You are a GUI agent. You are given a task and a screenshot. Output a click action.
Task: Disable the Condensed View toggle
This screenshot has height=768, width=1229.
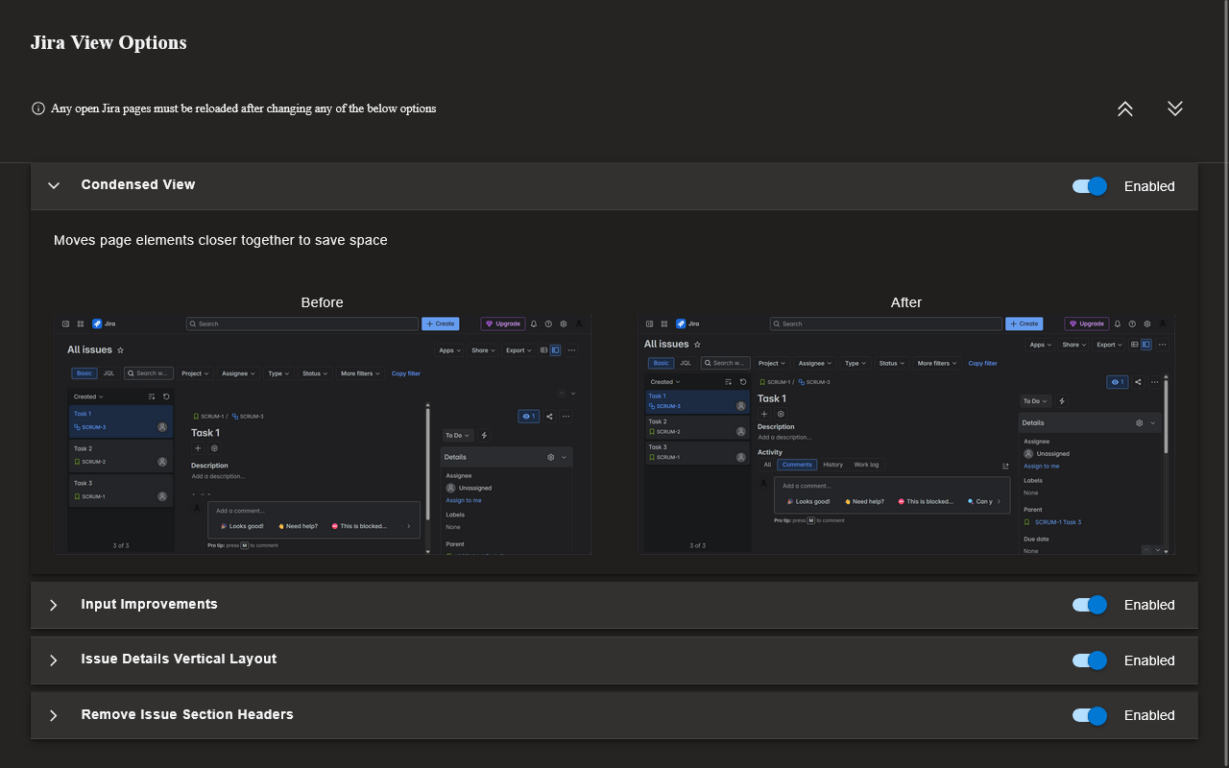coord(1089,186)
